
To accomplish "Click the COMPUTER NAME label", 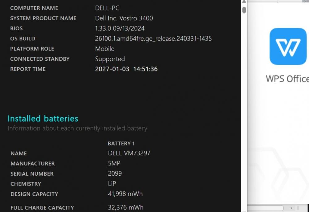I will 34,8.
